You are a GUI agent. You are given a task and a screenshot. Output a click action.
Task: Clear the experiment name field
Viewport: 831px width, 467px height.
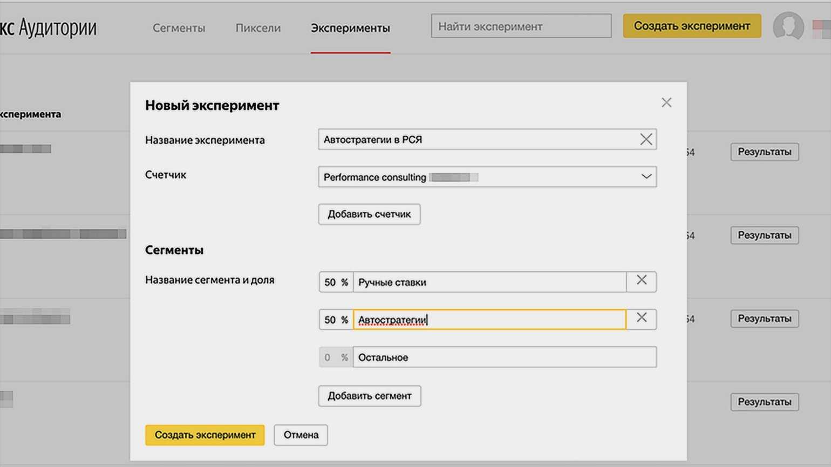(646, 140)
